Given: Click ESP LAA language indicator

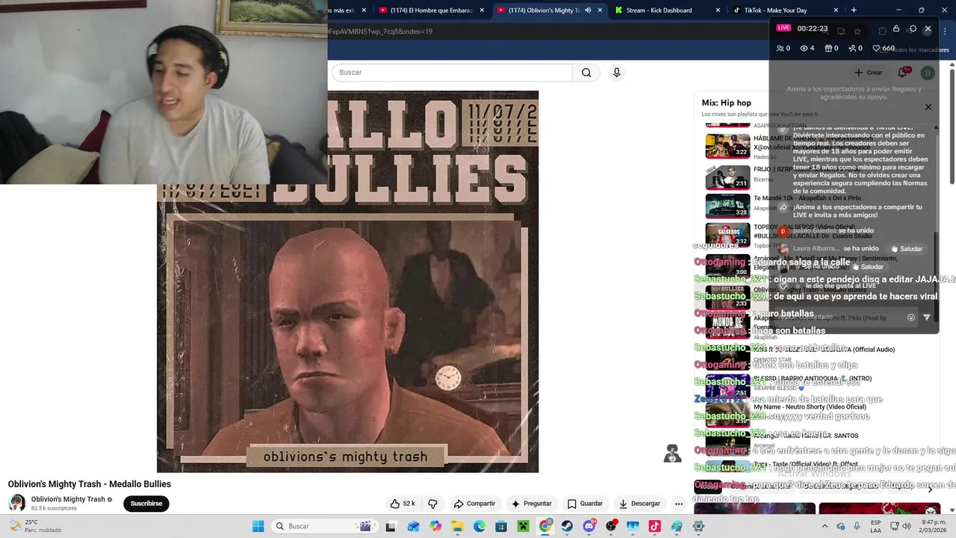Looking at the screenshot, I should [x=875, y=526].
